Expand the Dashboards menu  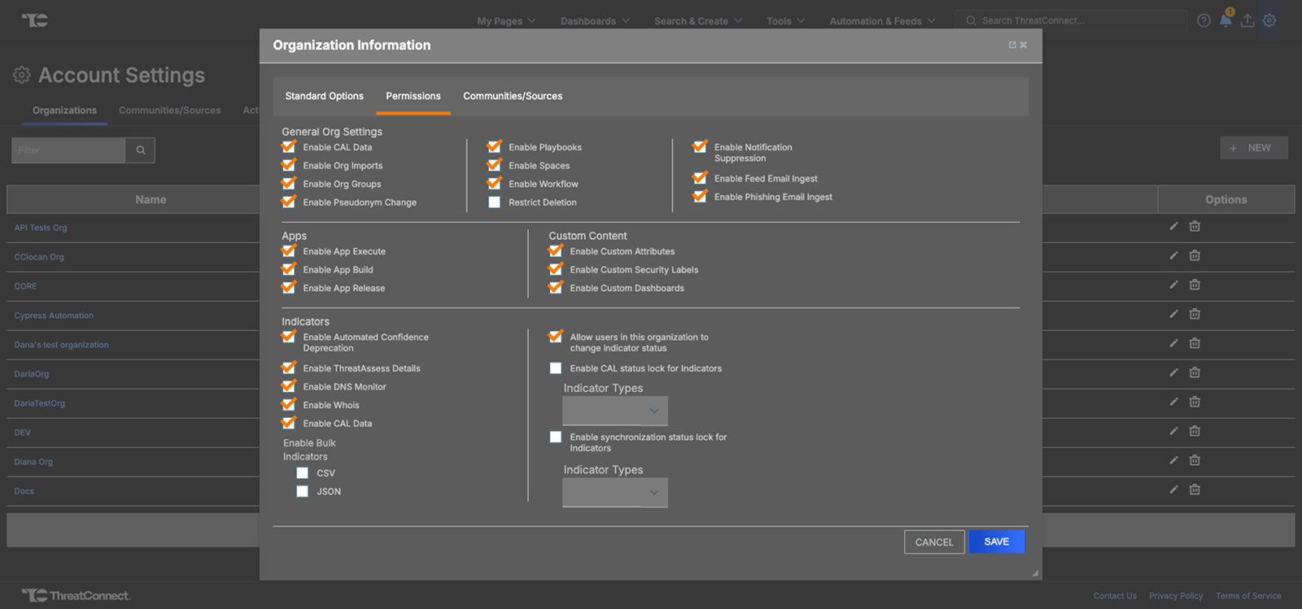click(x=595, y=21)
